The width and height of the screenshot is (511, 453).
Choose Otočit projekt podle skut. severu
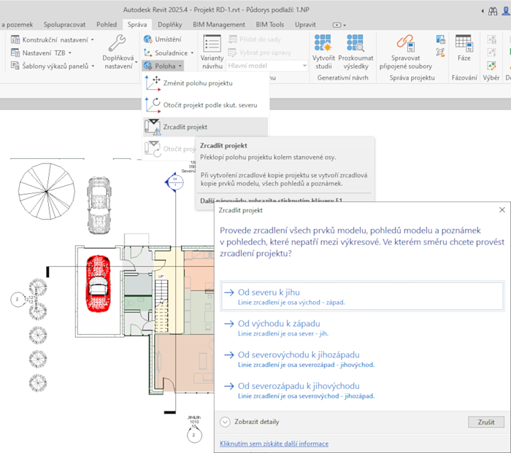point(153,105)
